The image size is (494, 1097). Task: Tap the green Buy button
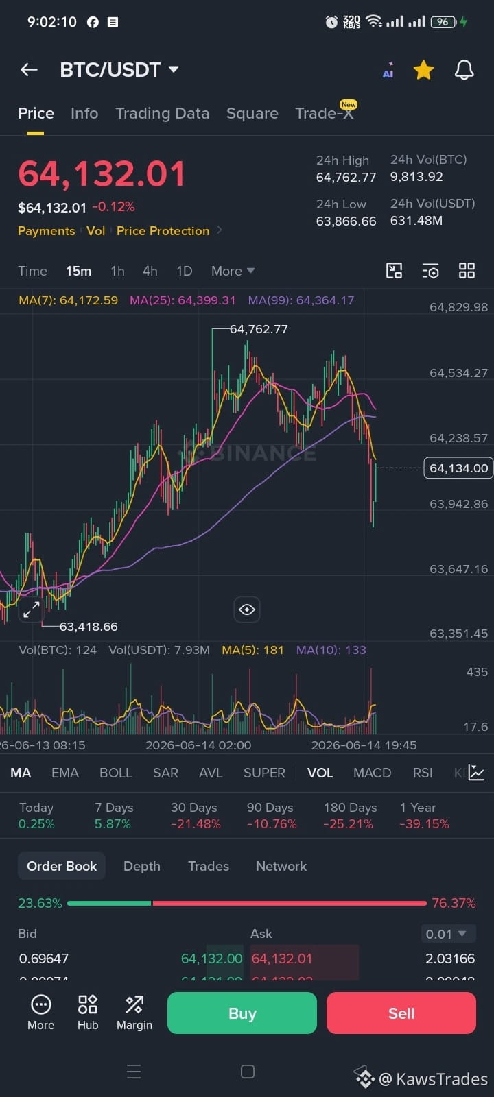tap(242, 1013)
